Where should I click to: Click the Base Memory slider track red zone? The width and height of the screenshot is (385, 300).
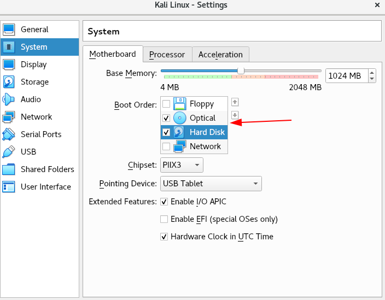[291, 77]
